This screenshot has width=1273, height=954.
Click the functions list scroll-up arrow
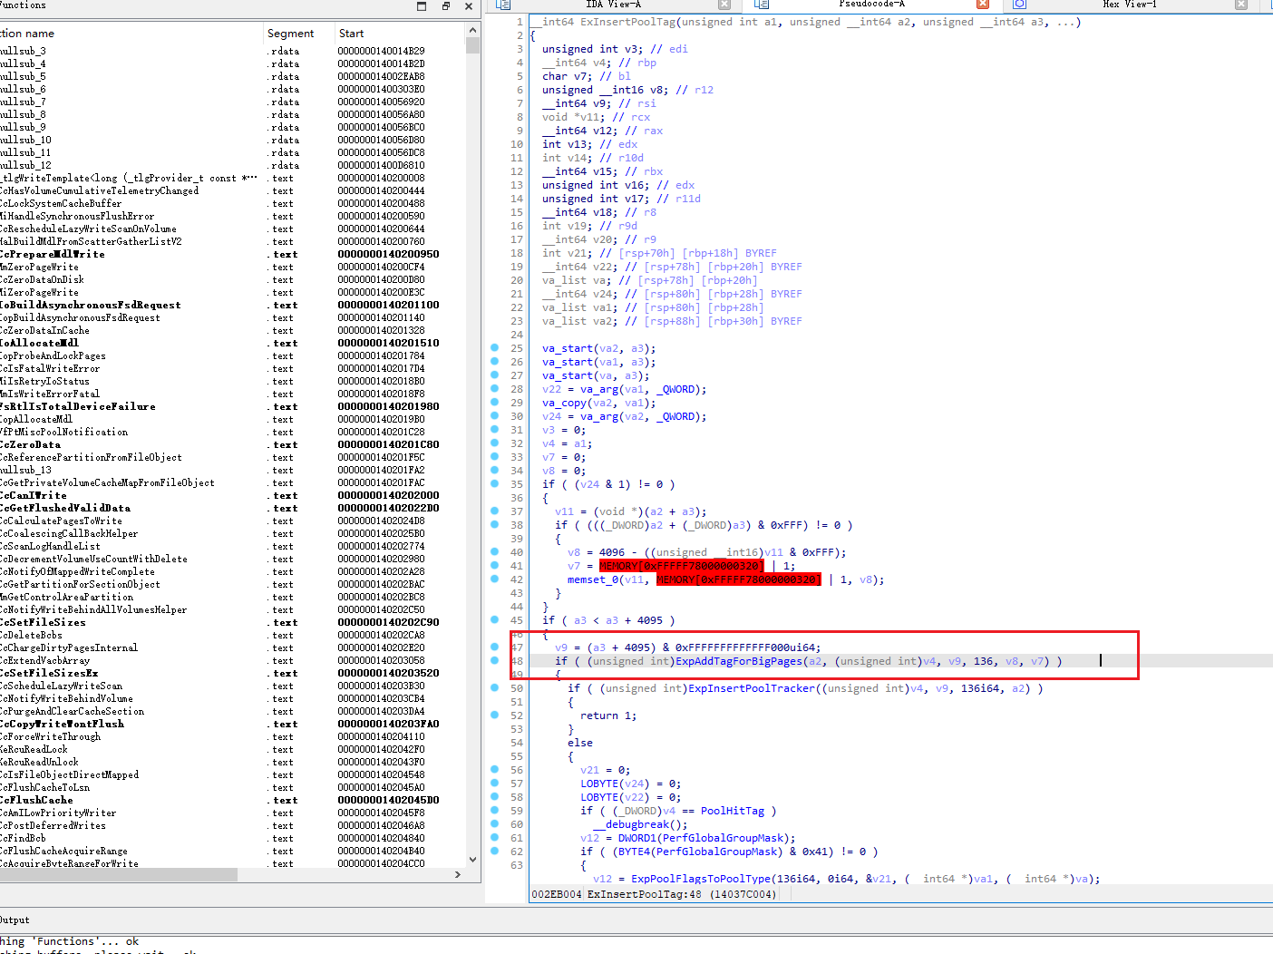pos(472,31)
